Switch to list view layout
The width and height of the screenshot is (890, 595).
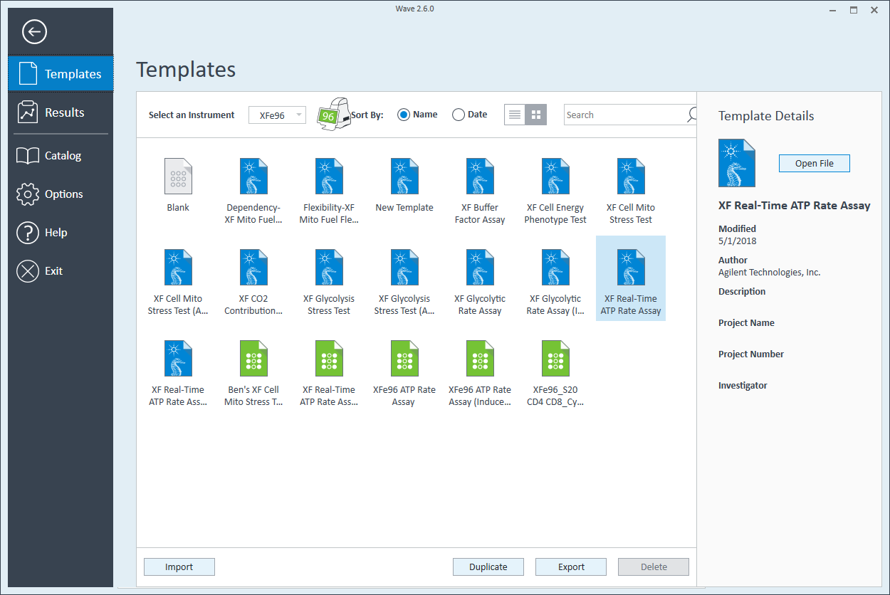point(515,115)
